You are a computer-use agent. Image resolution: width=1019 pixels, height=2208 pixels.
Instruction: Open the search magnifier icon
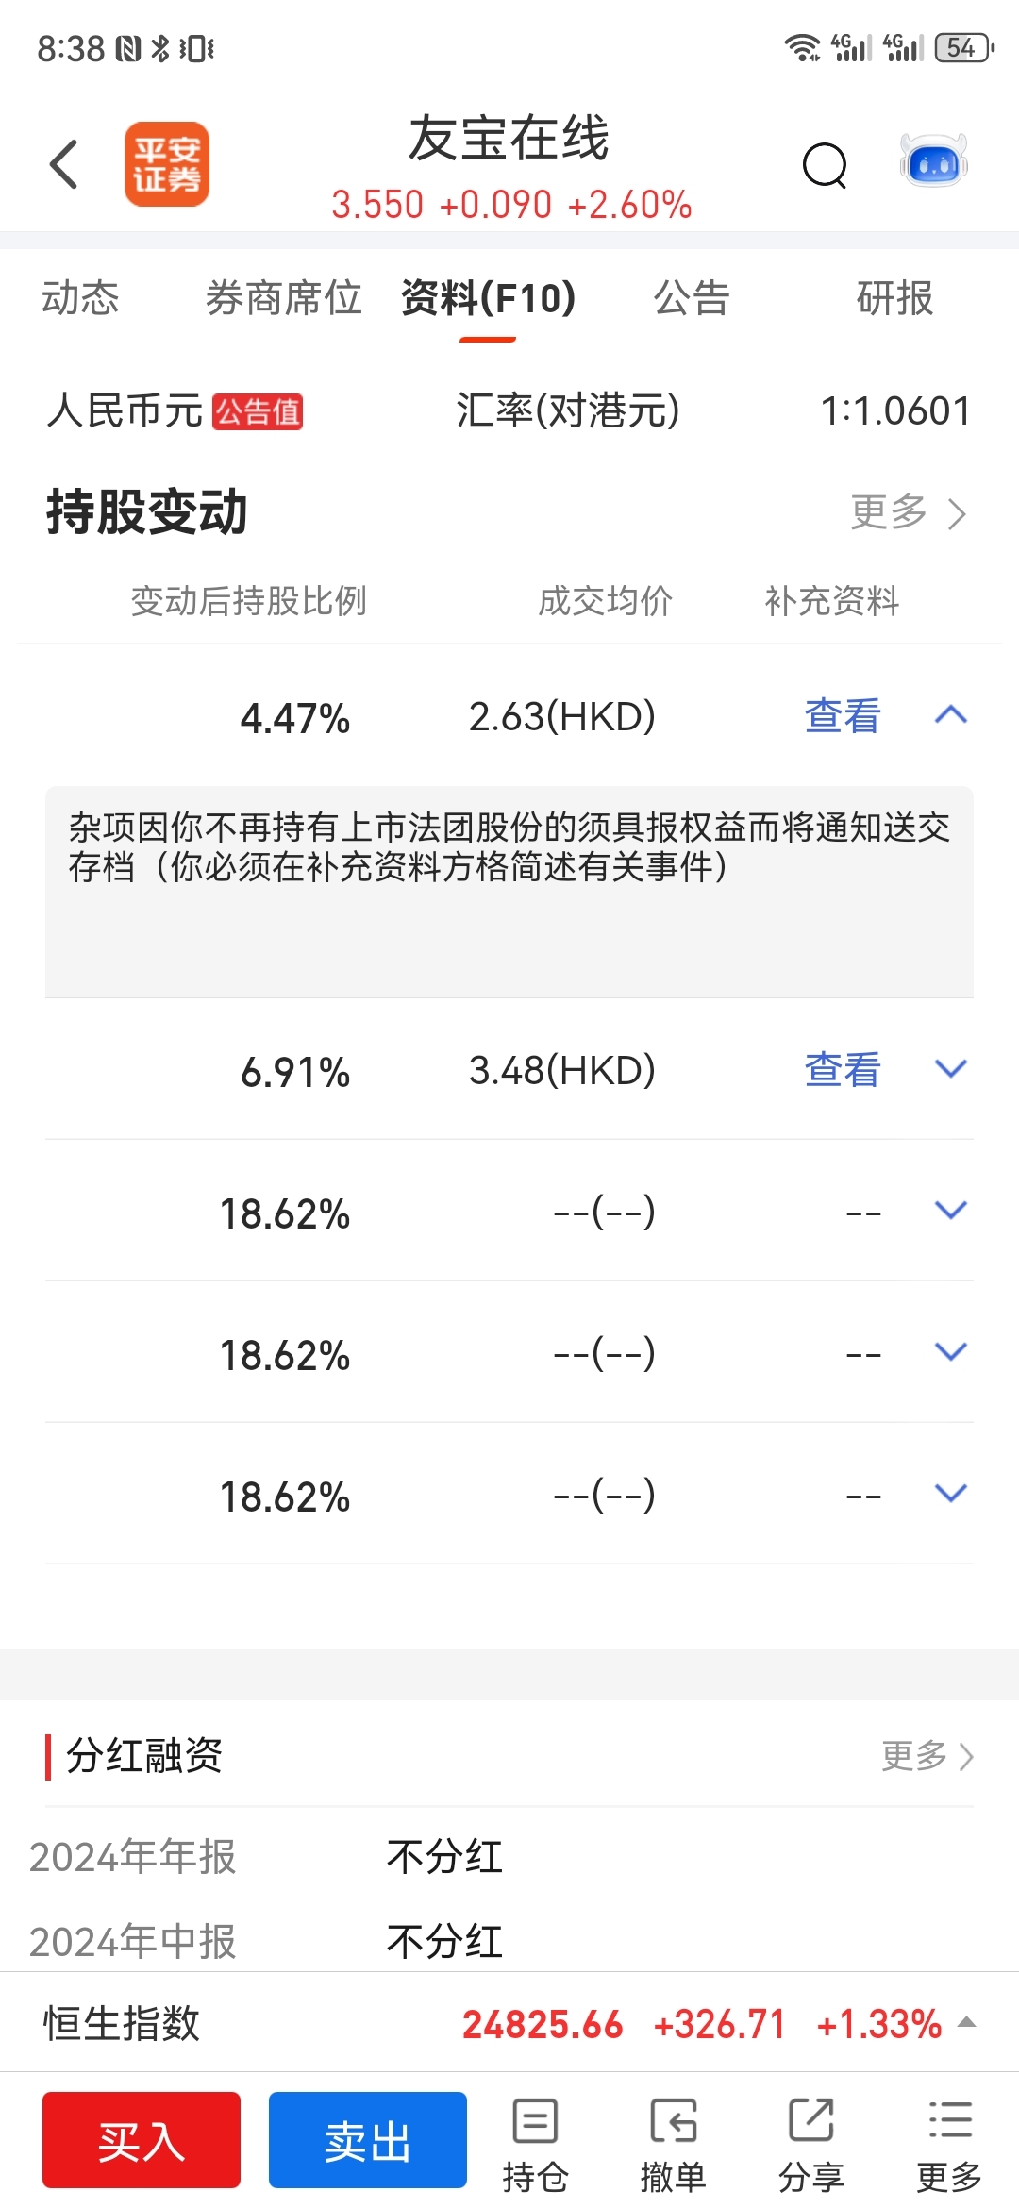(825, 166)
